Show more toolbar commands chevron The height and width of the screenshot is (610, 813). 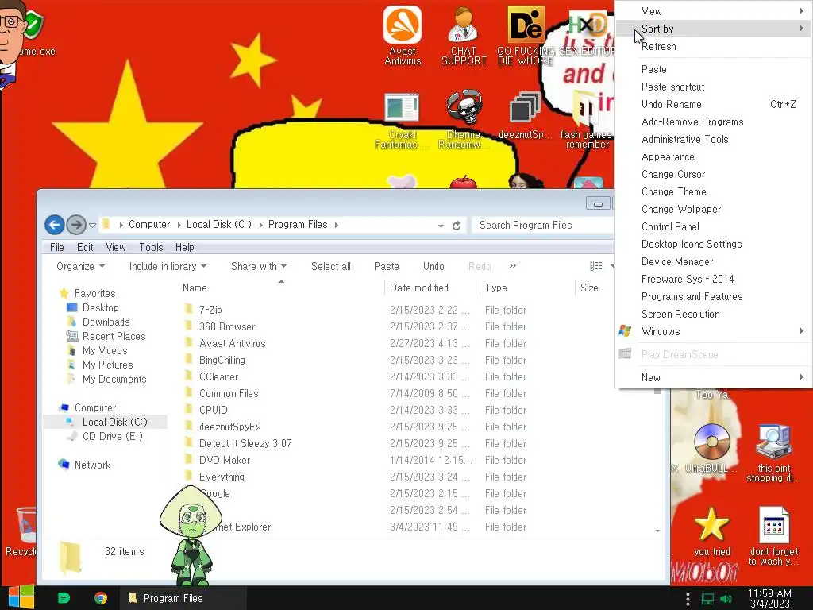coord(512,265)
